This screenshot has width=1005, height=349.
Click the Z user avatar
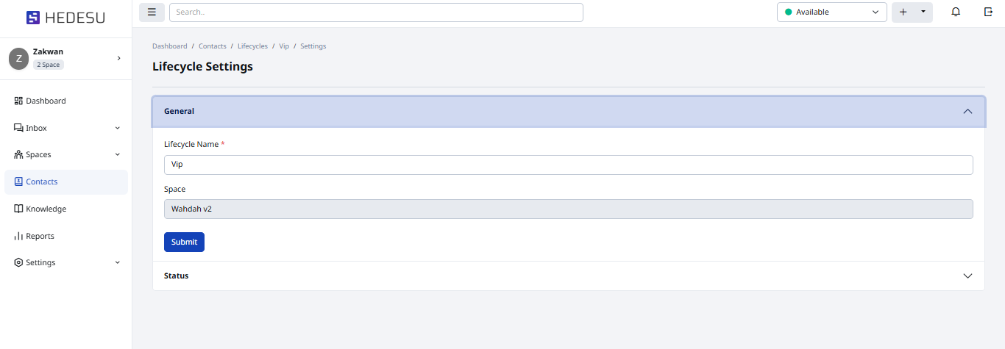tap(18, 59)
